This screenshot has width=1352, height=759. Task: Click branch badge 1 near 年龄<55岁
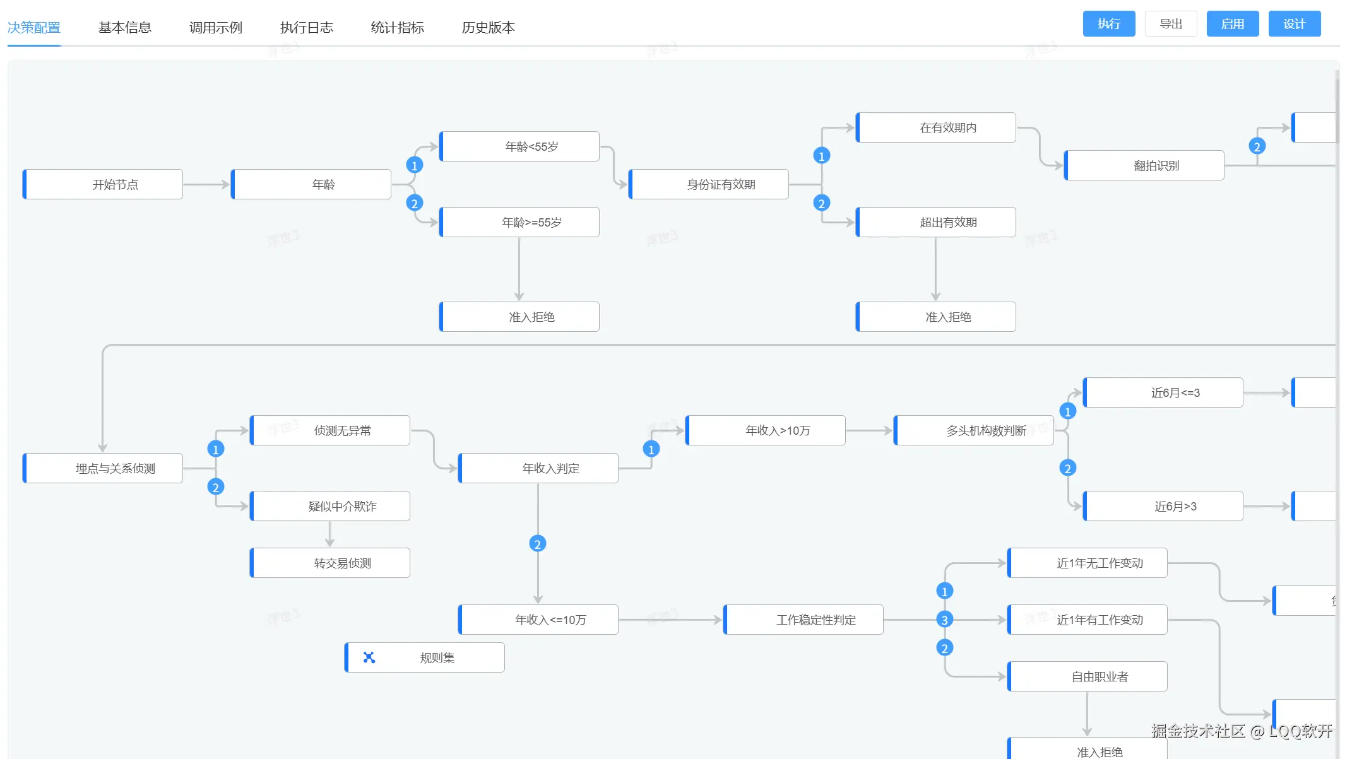tap(414, 165)
